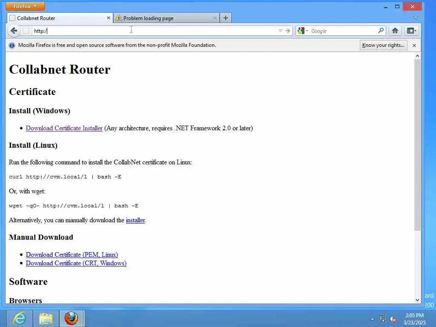Click the Firefox taskbar icon
This screenshot has width=436, height=327.
(x=72, y=318)
